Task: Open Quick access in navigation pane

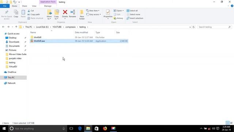Action: (14, 34)
